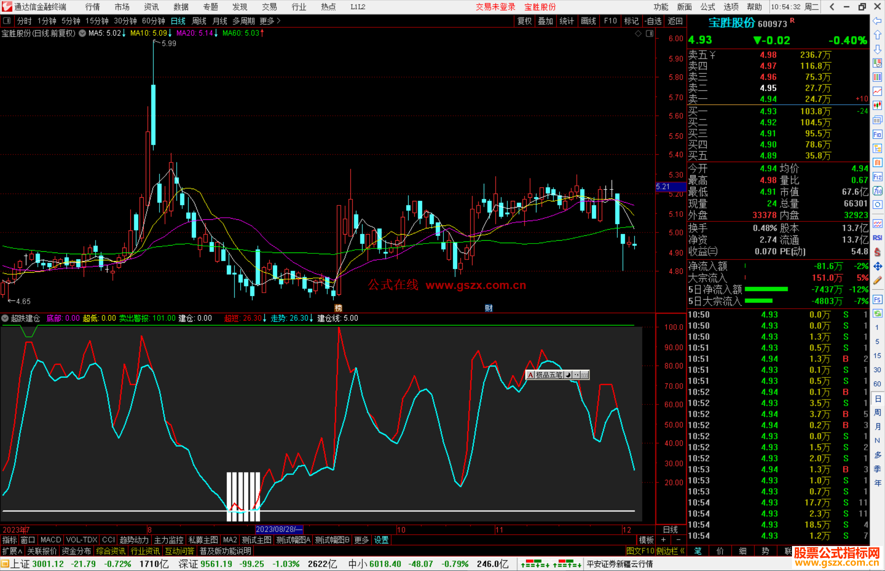Click the pencil drawing tool icon
This screenshot has width=885, height=571.
[x=877, y=281]
